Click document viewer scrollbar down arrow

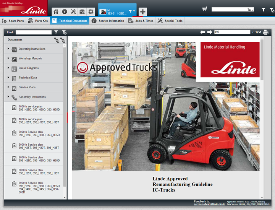pyautogui.click(x=262, y=197)
